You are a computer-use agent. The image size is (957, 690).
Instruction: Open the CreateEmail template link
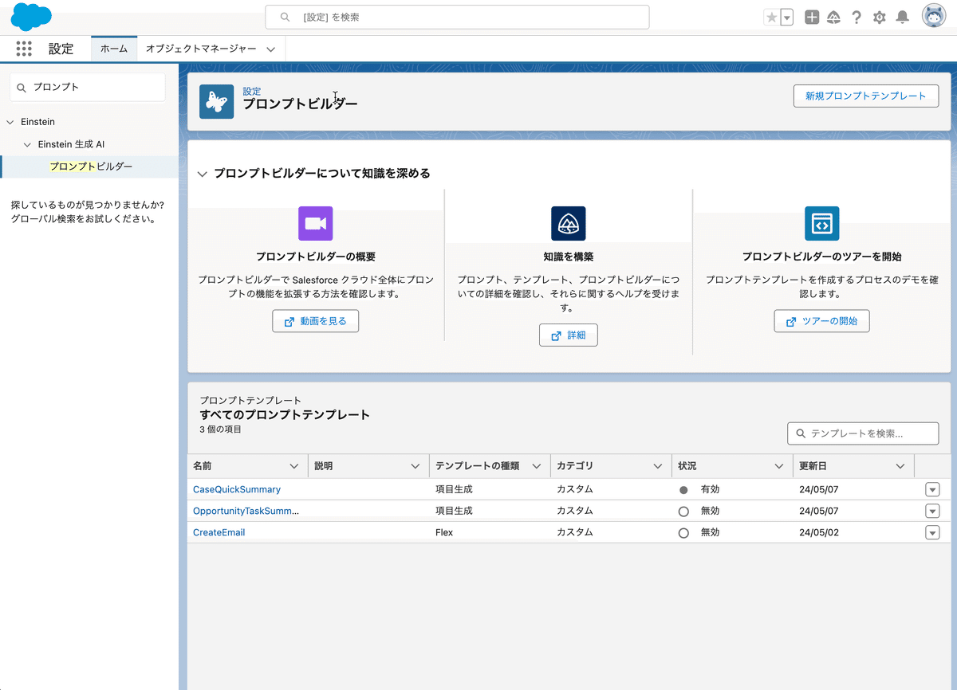coord(219,532)
